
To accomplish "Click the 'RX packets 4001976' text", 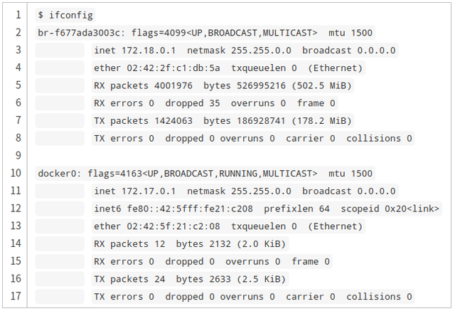I will 143,85.
